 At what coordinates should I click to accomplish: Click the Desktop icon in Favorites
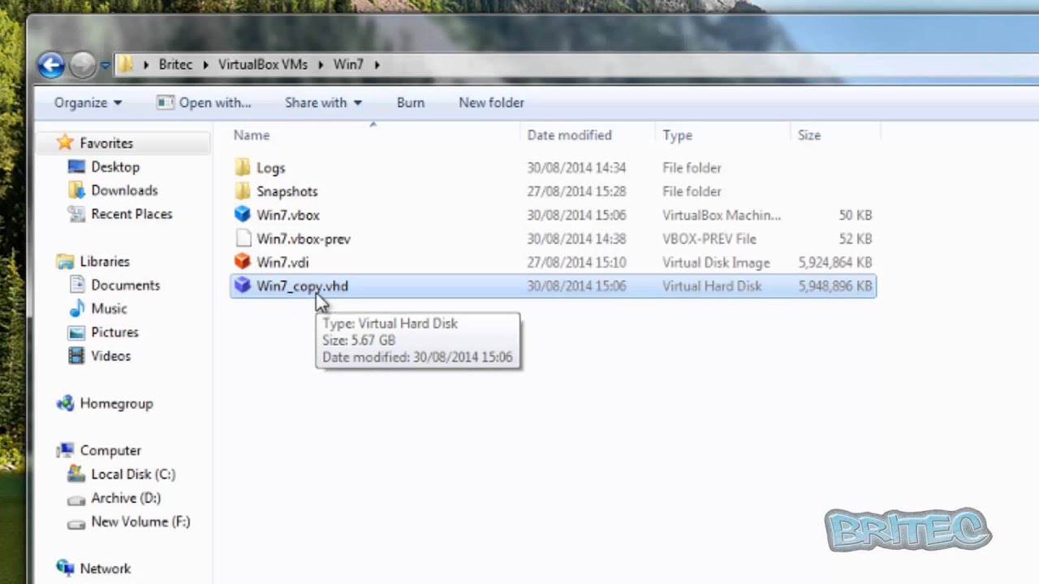(76, 167)
